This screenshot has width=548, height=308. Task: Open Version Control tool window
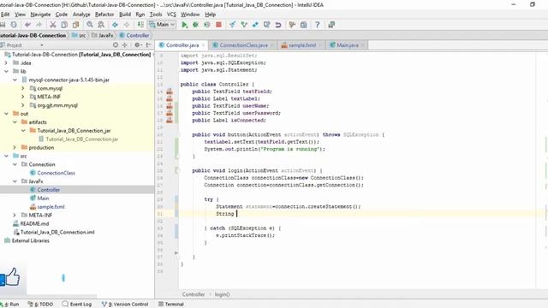click(x=125, y=305)
